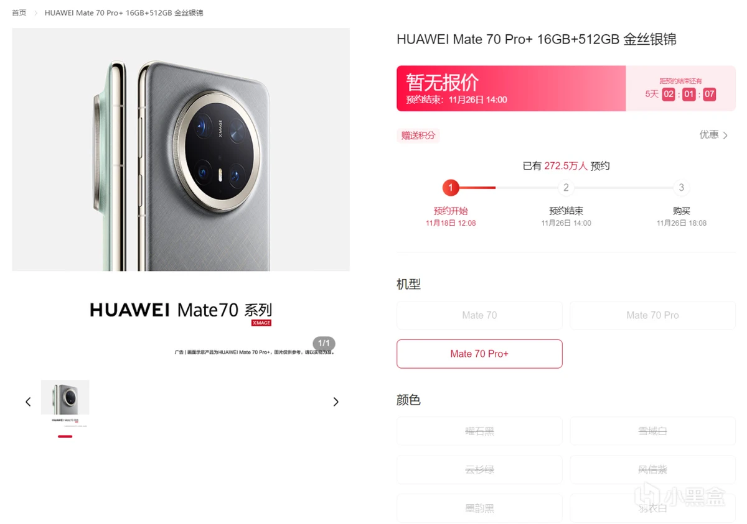This screenshot has width=747, height=524.
Task: Go to 首页 breadcrumb link
Action: pos(19,12)
